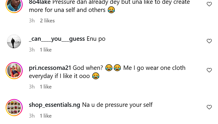The height and width of the screenshot is (124, 218).
Task: Like pri.ncessoma21's "God when?" comment
Action: [x=209, y=70]
